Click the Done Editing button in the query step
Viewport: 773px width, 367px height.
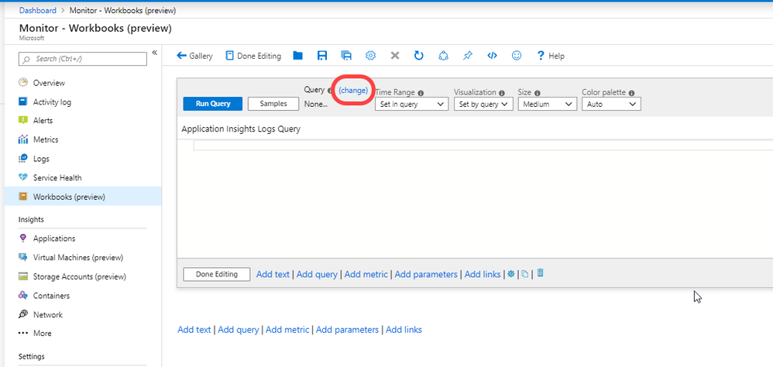click(216, 274)
